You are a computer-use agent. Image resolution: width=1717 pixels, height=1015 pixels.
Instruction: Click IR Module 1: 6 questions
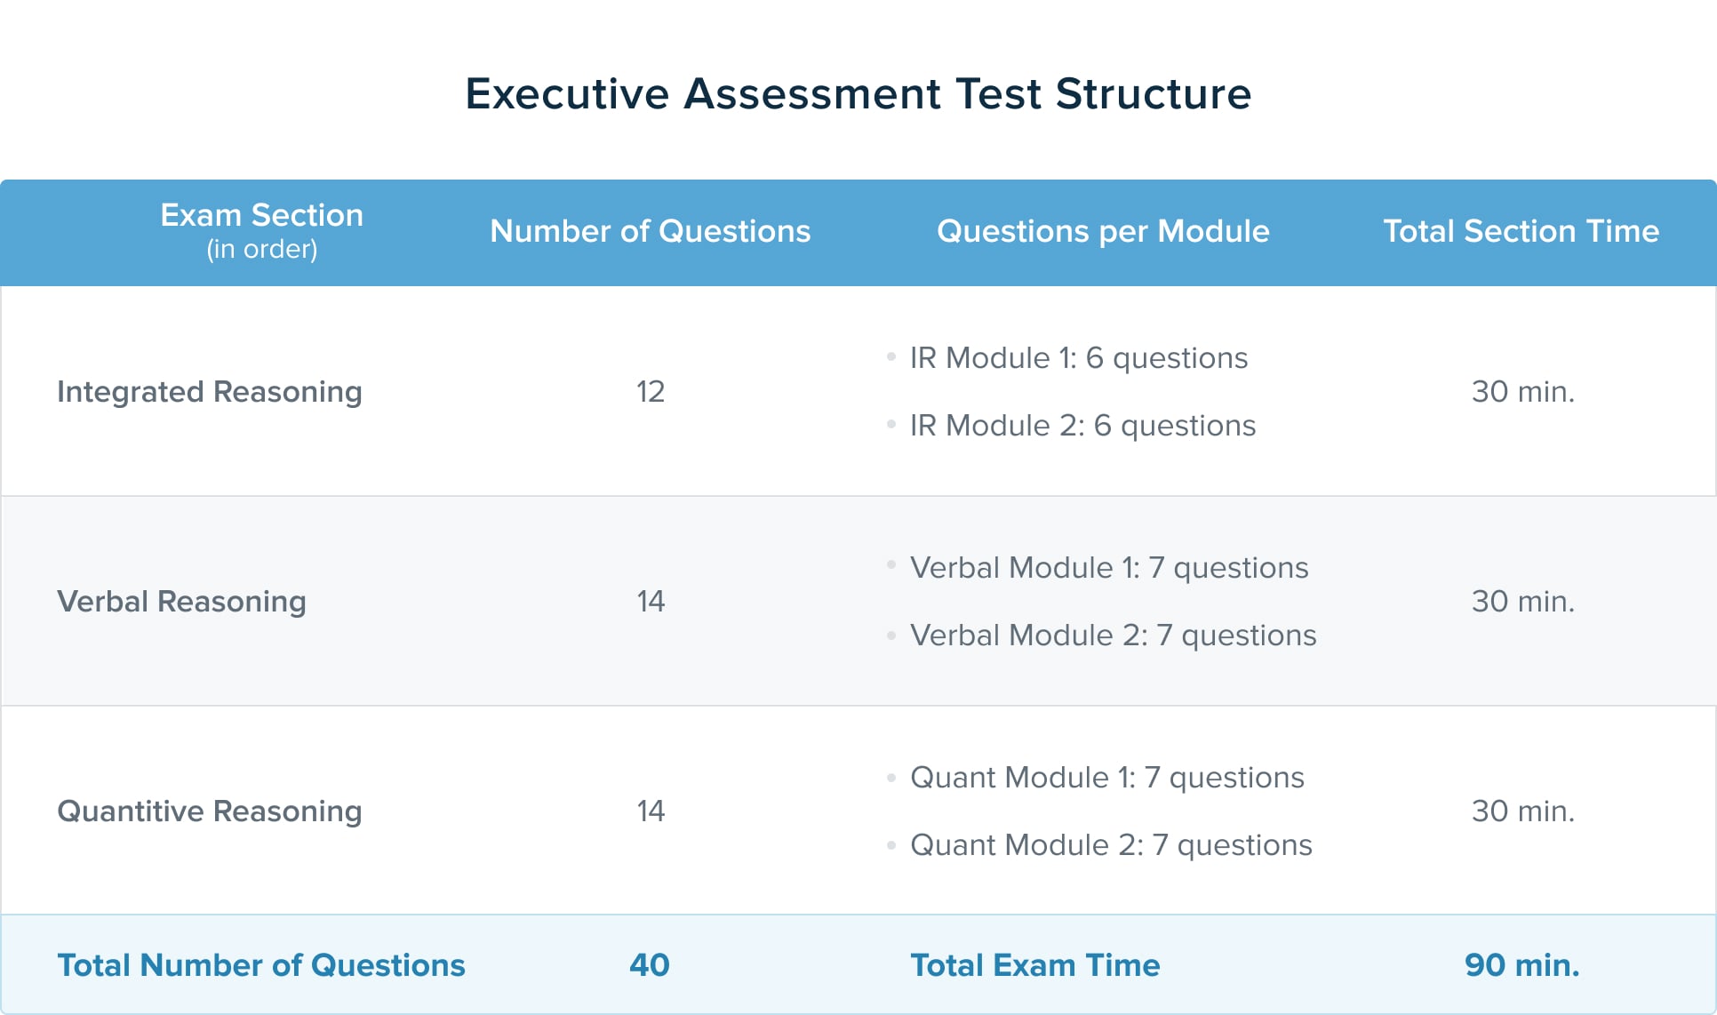(1078, 358)
